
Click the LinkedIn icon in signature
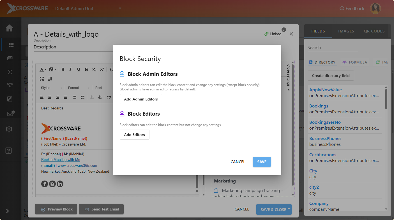60,184
